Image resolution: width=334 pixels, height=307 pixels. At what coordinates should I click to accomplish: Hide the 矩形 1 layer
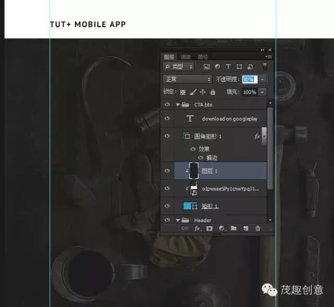point(168,206)
